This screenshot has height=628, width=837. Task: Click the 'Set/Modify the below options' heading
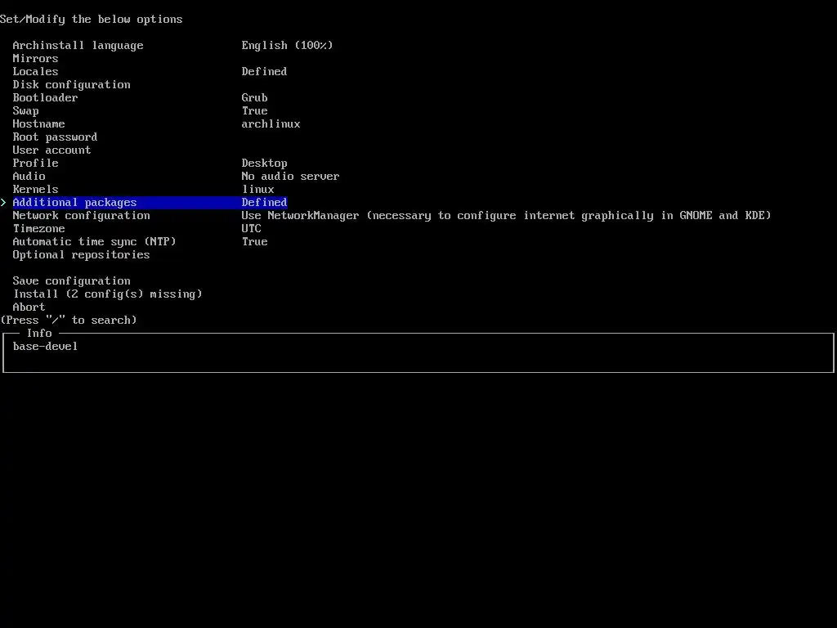[92, 20]
